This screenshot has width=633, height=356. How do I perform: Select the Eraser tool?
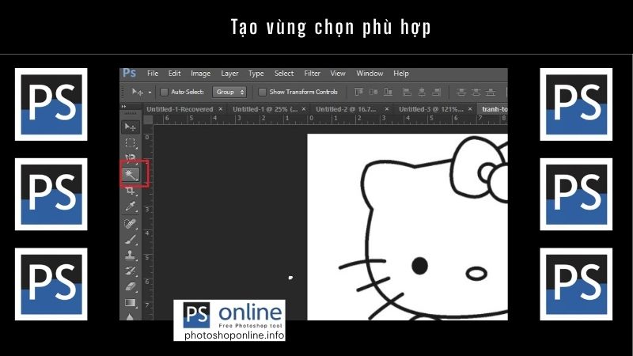(x=130, y=286)
